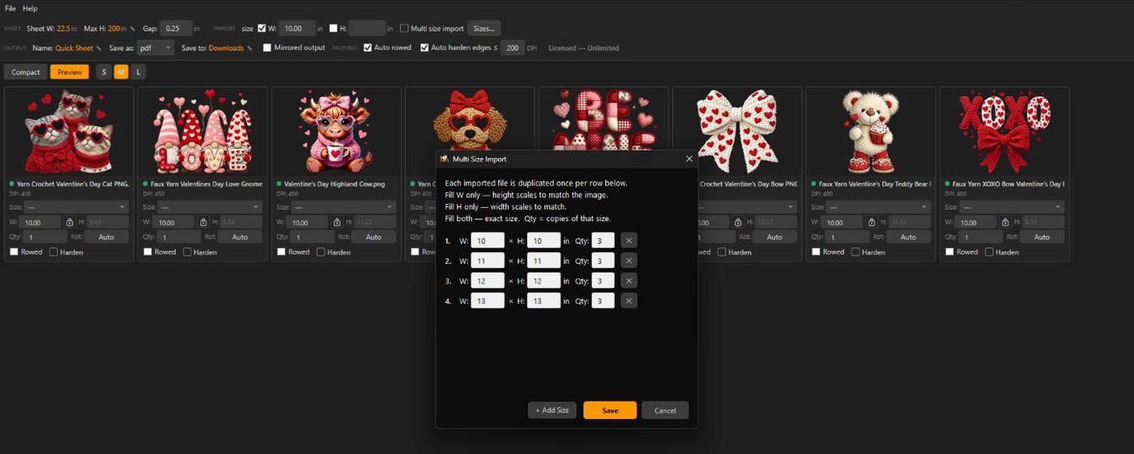
Task: Switch to Preview view
Action: (x=70, y=72)
